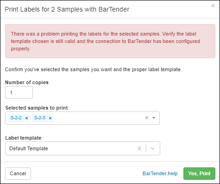Screen dimensions: 220x184
Task: Select the S-2-3 sample tag
Action: coord(39,118)
